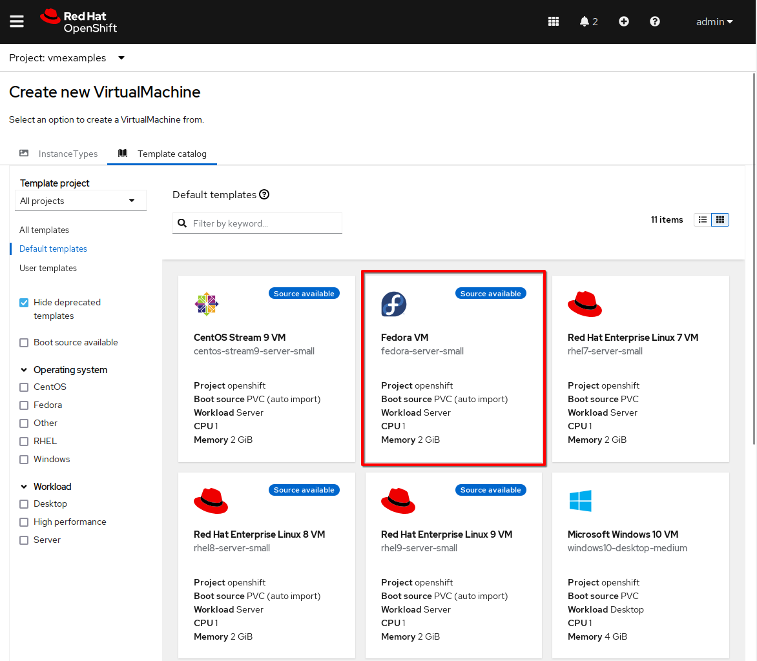Click the rhel7-server-small template name
The image size is (757, 661).
click(605, 351)
